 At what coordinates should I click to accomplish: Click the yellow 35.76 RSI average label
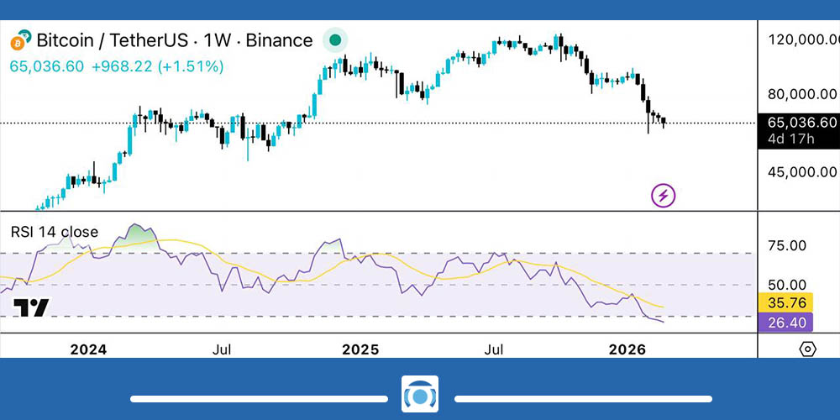point(798,302)
